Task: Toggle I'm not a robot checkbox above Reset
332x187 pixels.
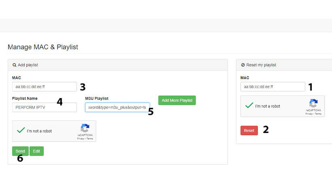Action: [249, 105]
